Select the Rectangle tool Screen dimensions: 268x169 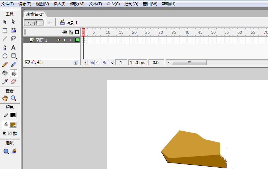[14, 56]
